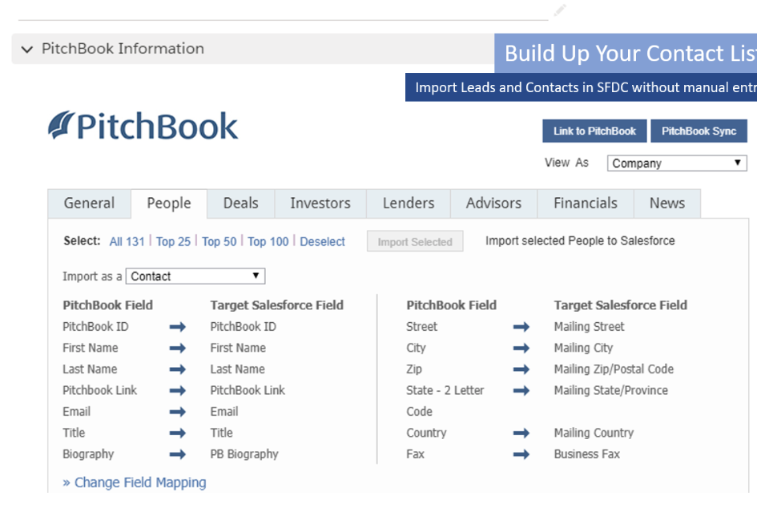Image resolution: width=757 pixels, height=512 pixels.
Task: Select All 131 people
Action: pyautogui.click(x=127, y=241)
